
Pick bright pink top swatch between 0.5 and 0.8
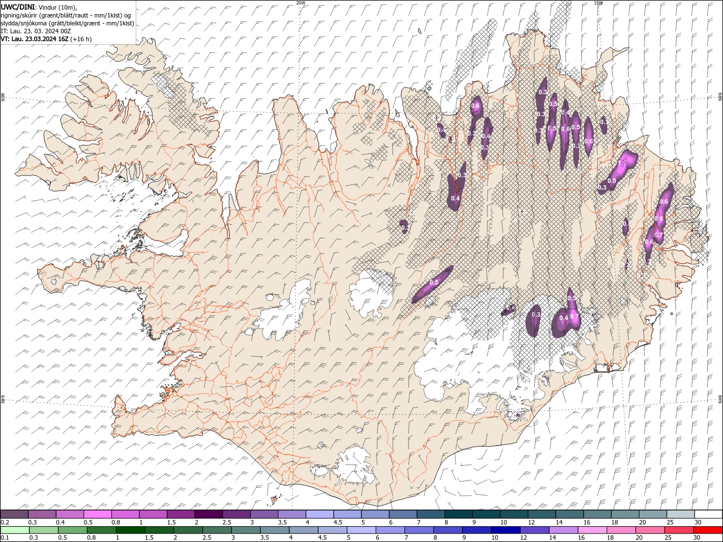[97, 514]
